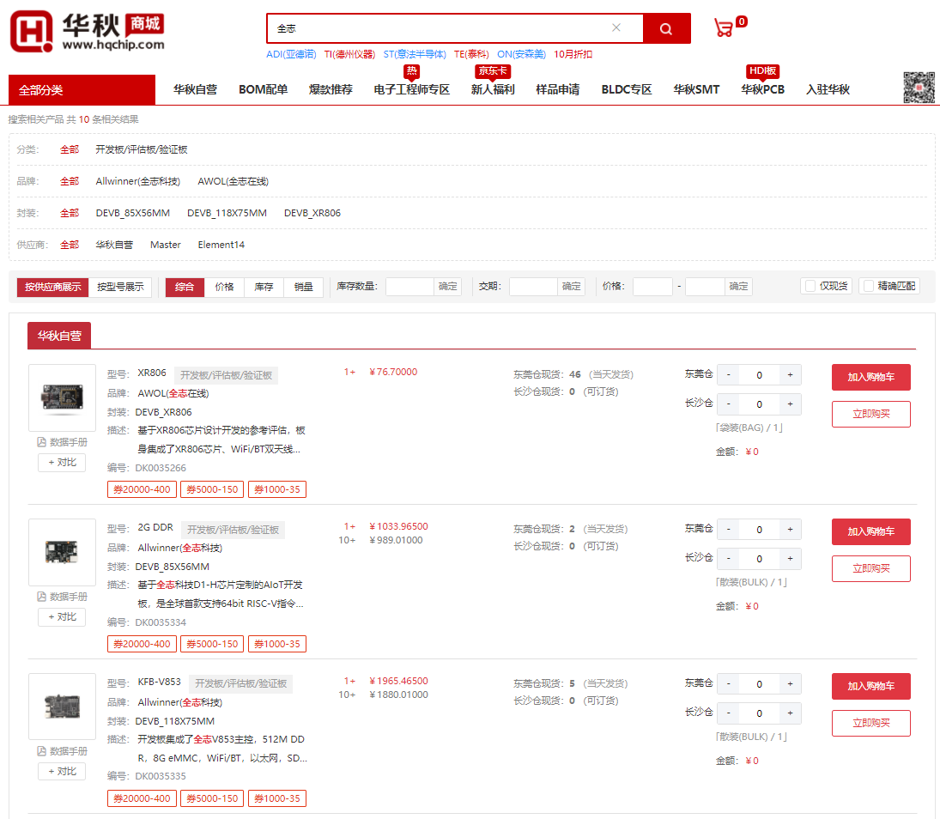This screenshot has width=940, height=819.
Task: Sort results by 销量
Action: [303, 287]
